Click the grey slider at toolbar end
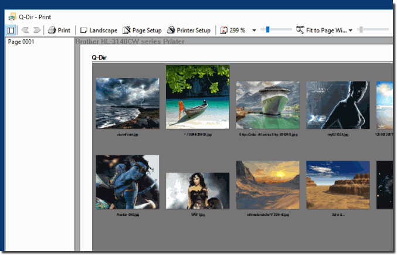The width and height of the screenshot is (397, 255). click(x=361, y=29)
